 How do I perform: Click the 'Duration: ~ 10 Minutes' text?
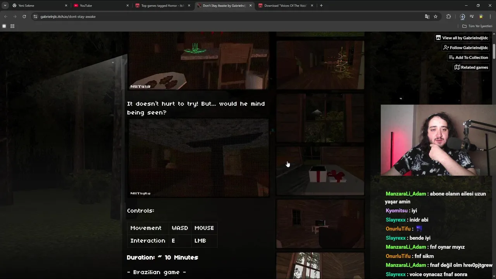[x=162, y=257]
